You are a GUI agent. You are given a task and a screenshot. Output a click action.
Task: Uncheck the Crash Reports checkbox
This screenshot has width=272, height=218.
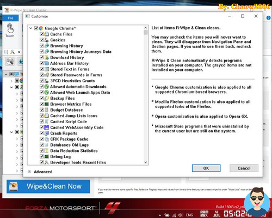pos(42,133)
